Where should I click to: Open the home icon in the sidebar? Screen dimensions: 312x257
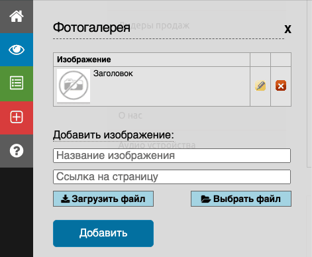point(17,17)
